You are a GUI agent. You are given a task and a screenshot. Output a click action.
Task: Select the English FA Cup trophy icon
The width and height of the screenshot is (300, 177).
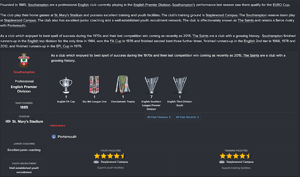[x=66, y=85]
